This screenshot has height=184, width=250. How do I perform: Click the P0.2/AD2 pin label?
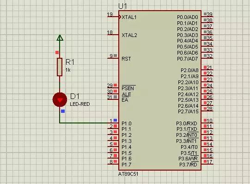[x=188, y=29]
